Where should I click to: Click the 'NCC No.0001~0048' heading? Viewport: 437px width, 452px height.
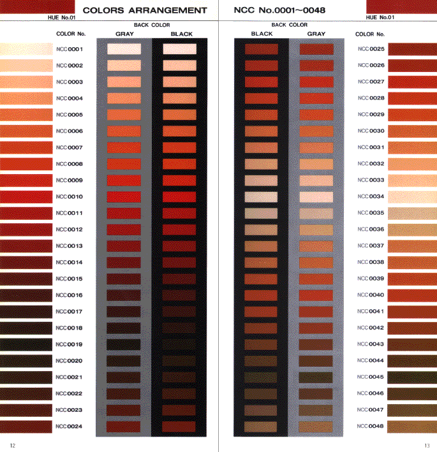tap(279, 10)
